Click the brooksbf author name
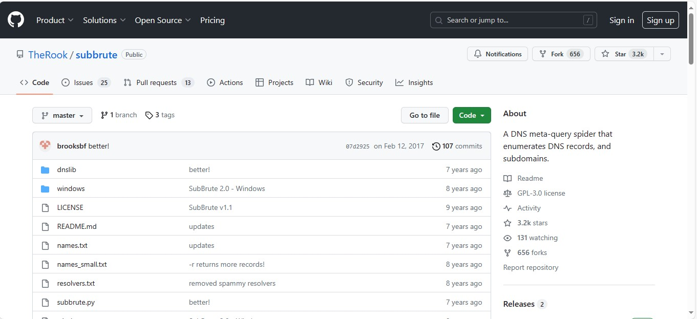 tap(72, 146)
